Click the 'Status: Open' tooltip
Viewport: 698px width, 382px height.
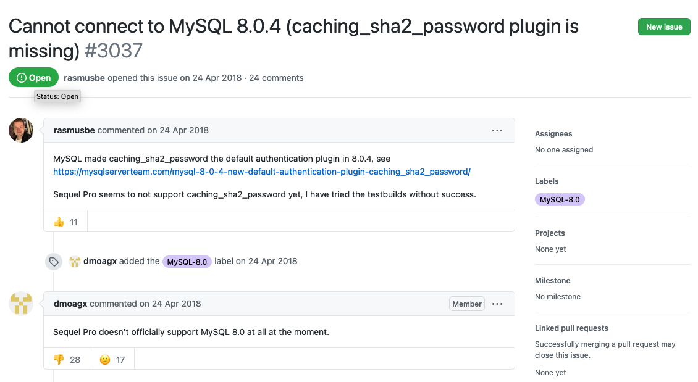pyautogui.click(x=57, y=96)
